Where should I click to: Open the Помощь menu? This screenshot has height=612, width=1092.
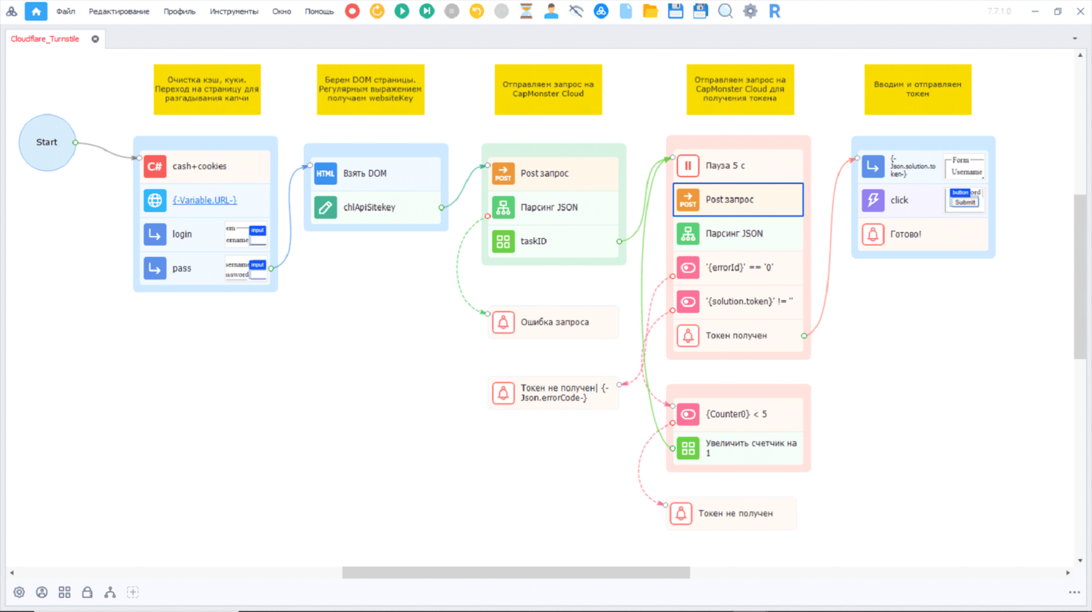(x=319, y=11)
